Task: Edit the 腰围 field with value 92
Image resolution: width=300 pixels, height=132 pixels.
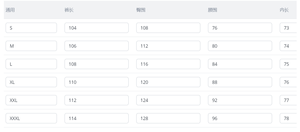Action: point(240,100)
